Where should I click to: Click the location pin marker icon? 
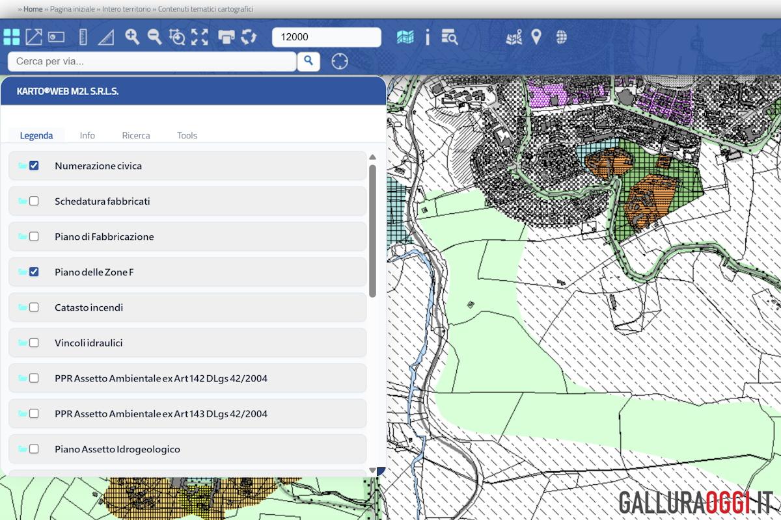[x=536, y=37]
